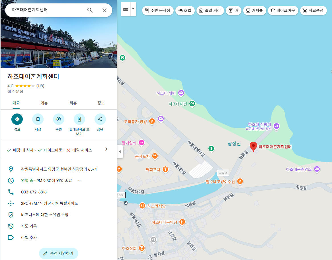The height and width of the screenshot is (260, 332).
Task: Click the 하조맛식당 restaurant marker
Action: tap(142, 206)
